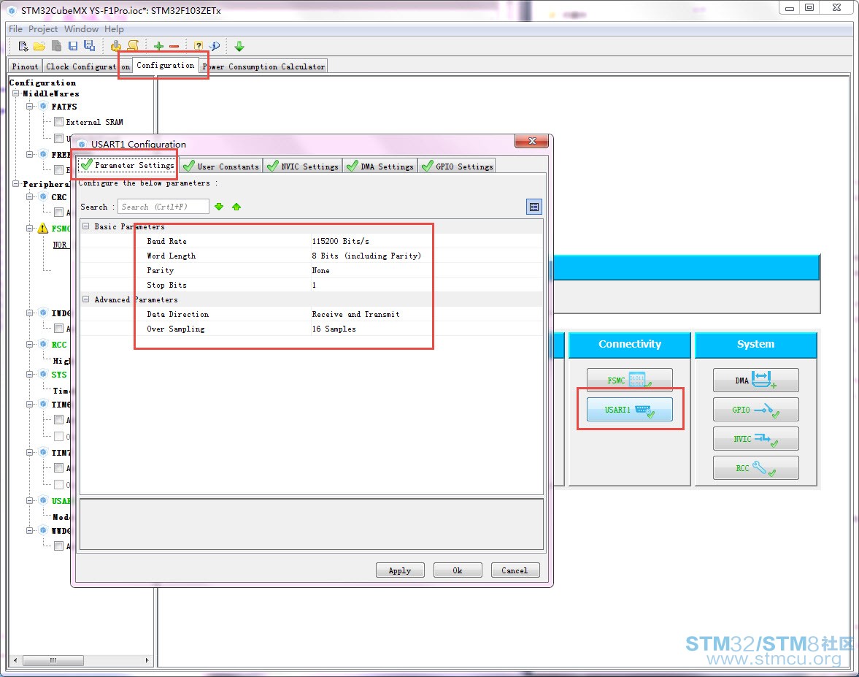
Task: Confirm with the Ok button
Action: (x=458, y=570)
